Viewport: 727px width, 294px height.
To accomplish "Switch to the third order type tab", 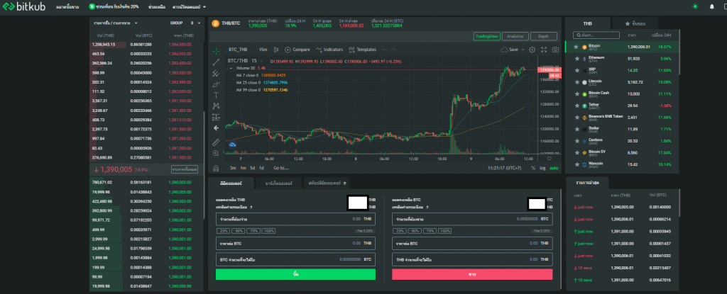I will pos(327,183).
